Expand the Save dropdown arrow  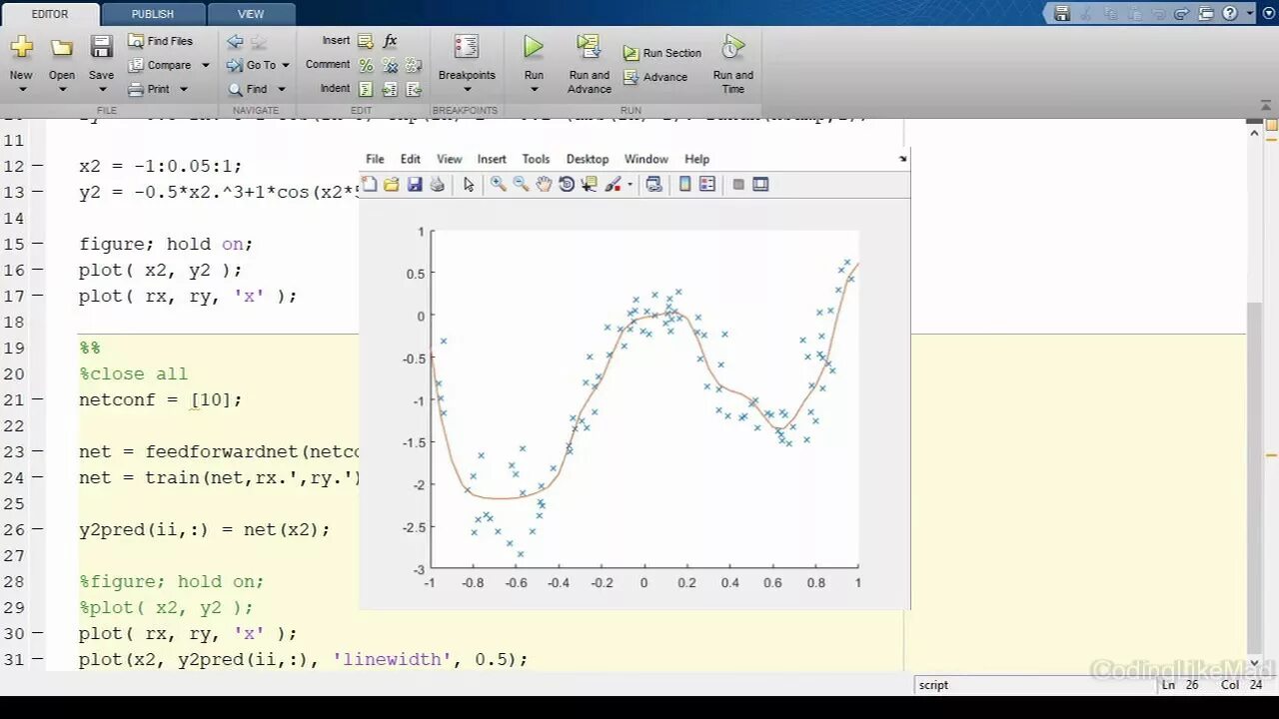tap(101, 90)
